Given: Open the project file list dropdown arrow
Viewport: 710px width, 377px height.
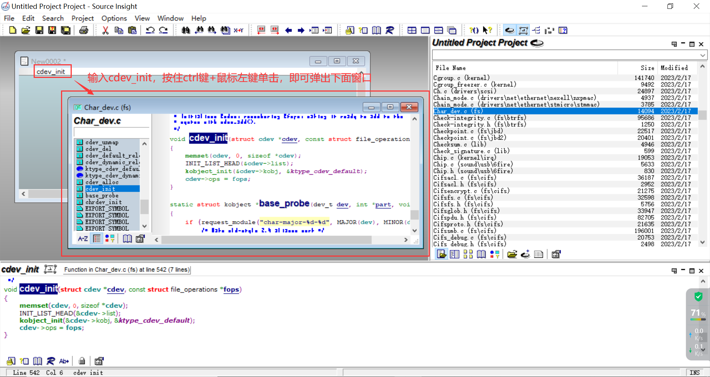Looking at the screenshot, I should pyautogui.click(x=702, y=55).
